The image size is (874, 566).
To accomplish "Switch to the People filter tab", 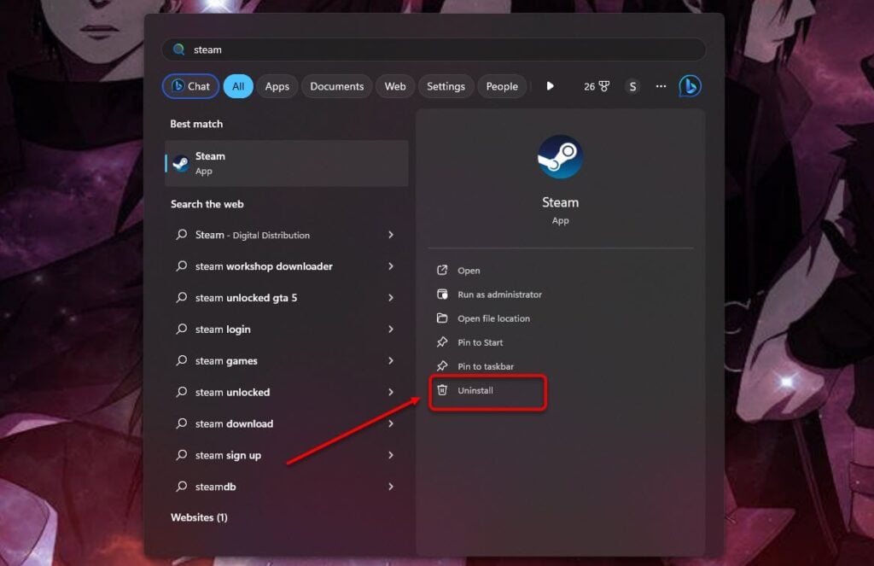I will [502, 86].
